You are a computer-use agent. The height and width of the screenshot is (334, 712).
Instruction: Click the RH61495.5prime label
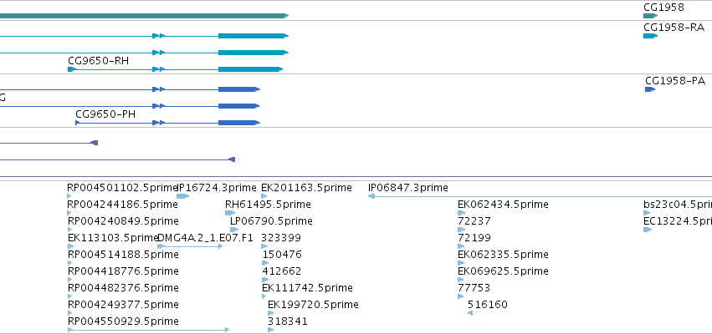pyautogui.click(x=268, y=205)
